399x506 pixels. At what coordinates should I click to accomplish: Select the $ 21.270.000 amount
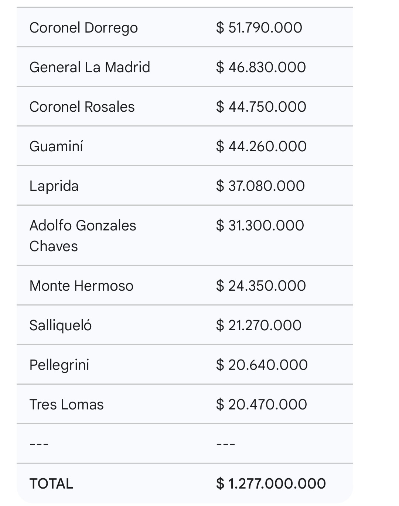(259, 325)
